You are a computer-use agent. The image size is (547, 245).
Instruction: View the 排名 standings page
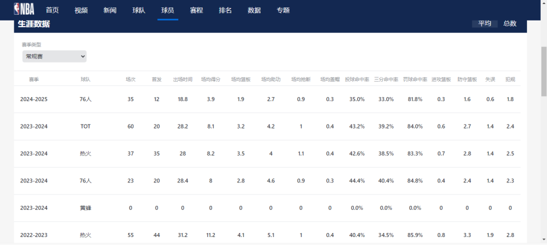[x=225, y=10]
